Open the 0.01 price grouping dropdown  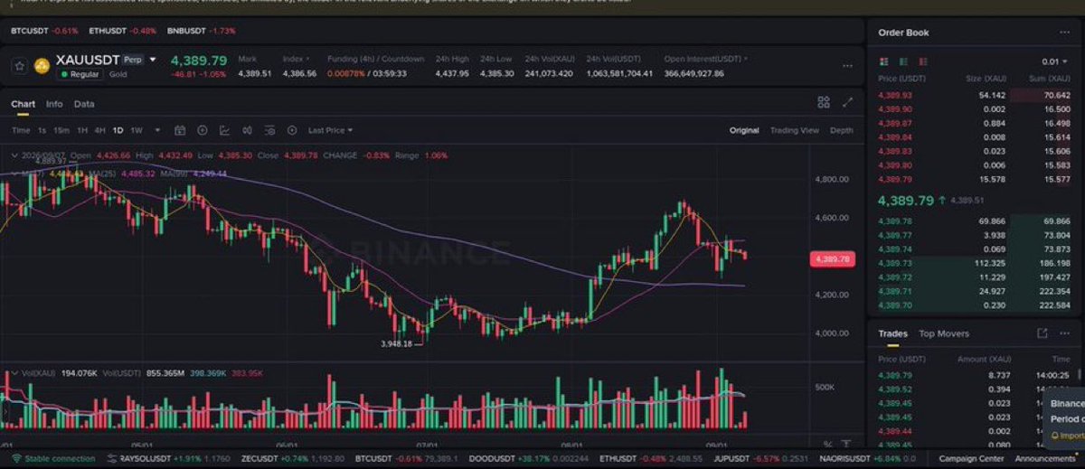tap(1054, 61)
